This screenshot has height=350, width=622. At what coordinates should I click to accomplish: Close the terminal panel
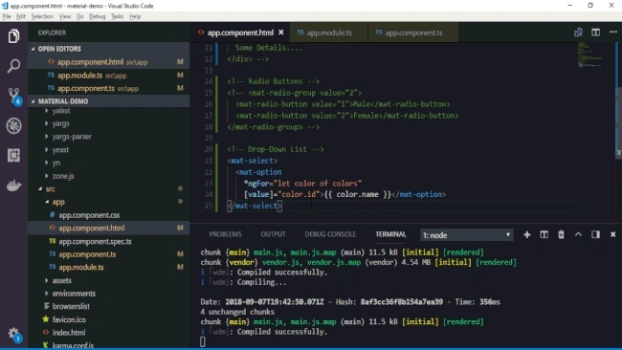(x=612, y=234)
